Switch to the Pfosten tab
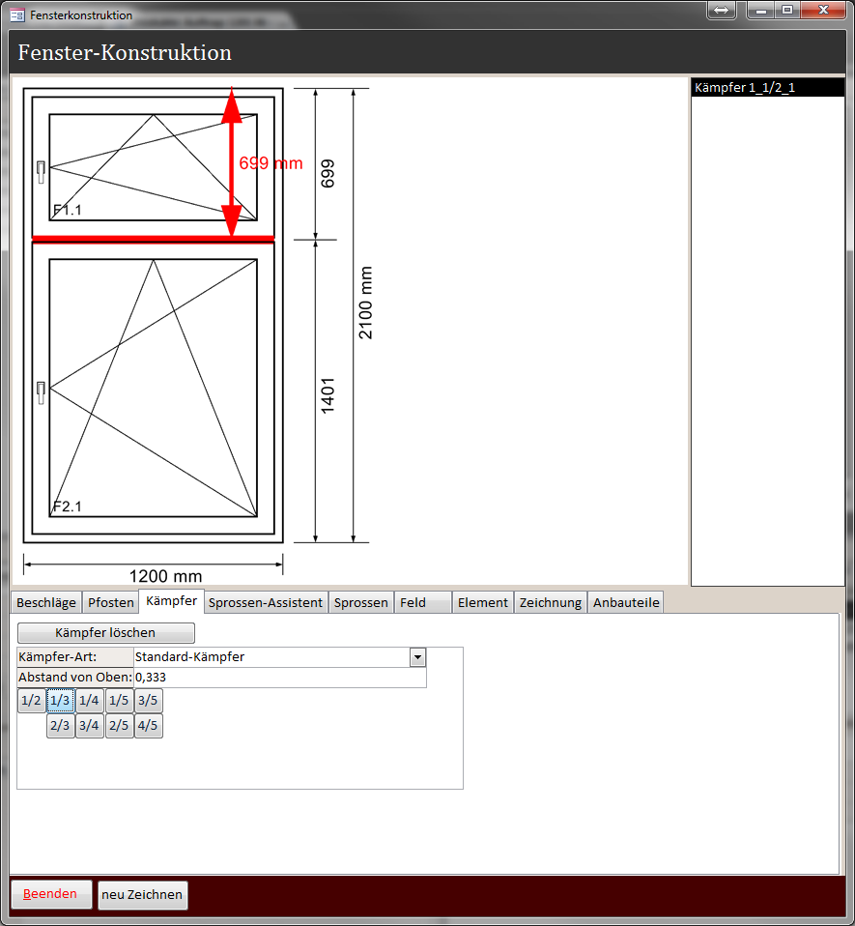Viewport: 855px width, 926px height. pyautogui.click(x=110, y=602)
